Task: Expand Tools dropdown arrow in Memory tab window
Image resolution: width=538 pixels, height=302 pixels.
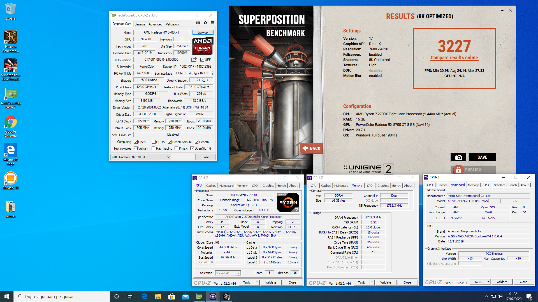Action: click(372, 282)
